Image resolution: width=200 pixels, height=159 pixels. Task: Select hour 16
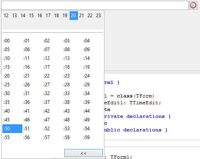tap(40, 16)
